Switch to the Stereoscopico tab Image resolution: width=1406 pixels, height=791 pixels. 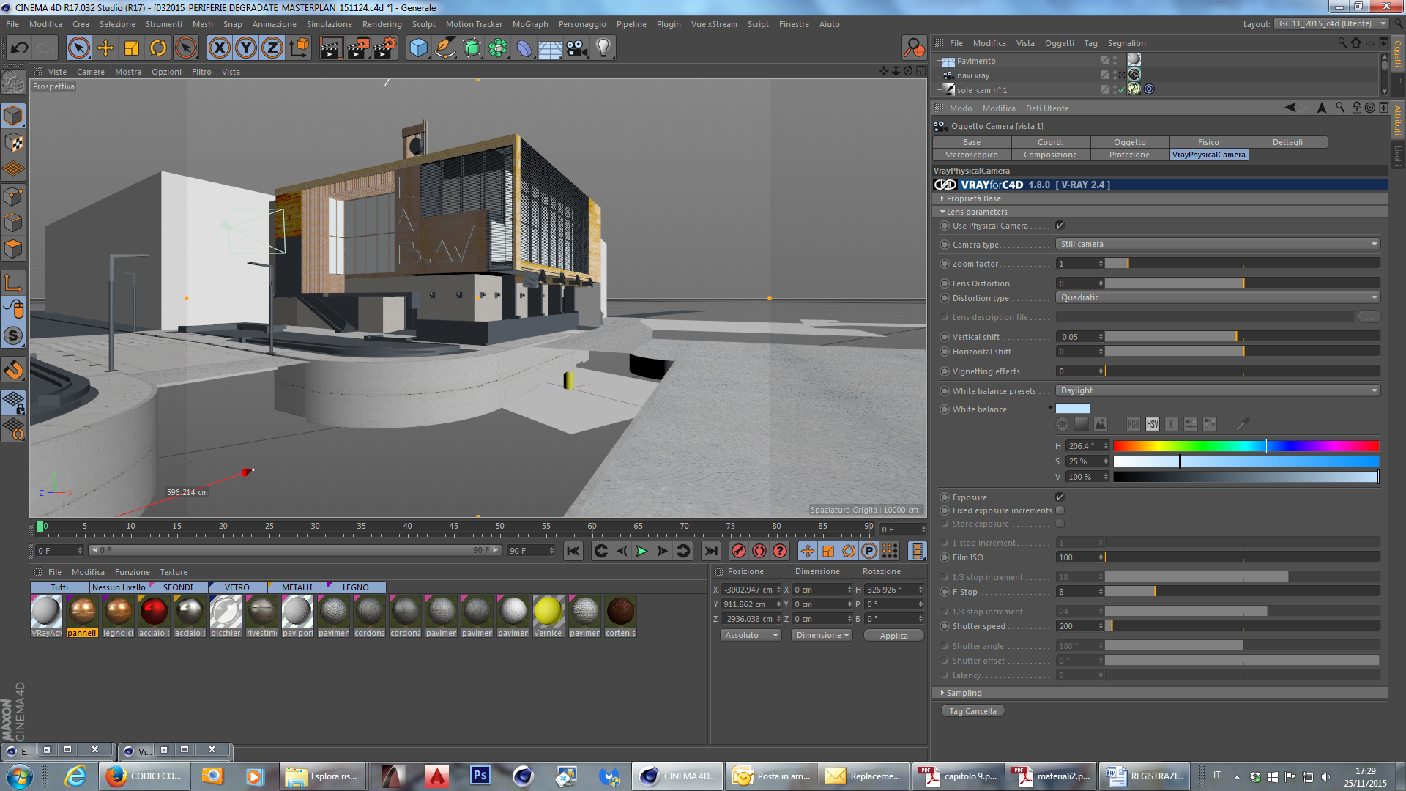(x=971, y=155)
